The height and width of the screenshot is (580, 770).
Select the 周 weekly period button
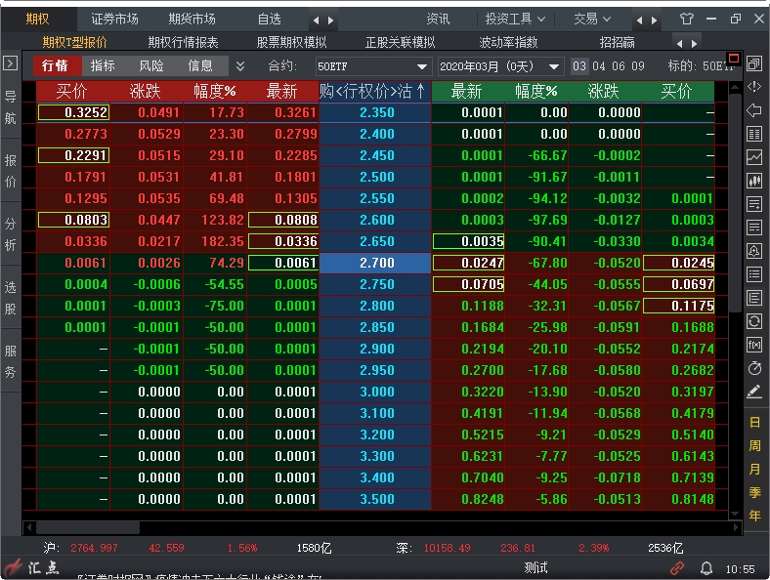coord(754,445)
